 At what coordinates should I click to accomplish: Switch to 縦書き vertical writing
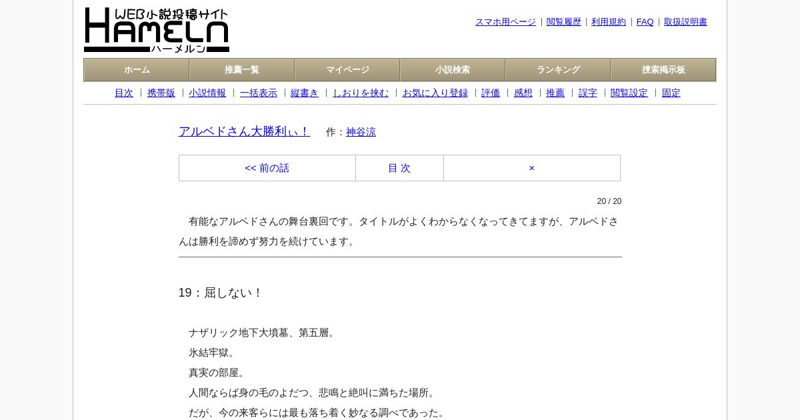pyautogui.click(x=305, y=93)
